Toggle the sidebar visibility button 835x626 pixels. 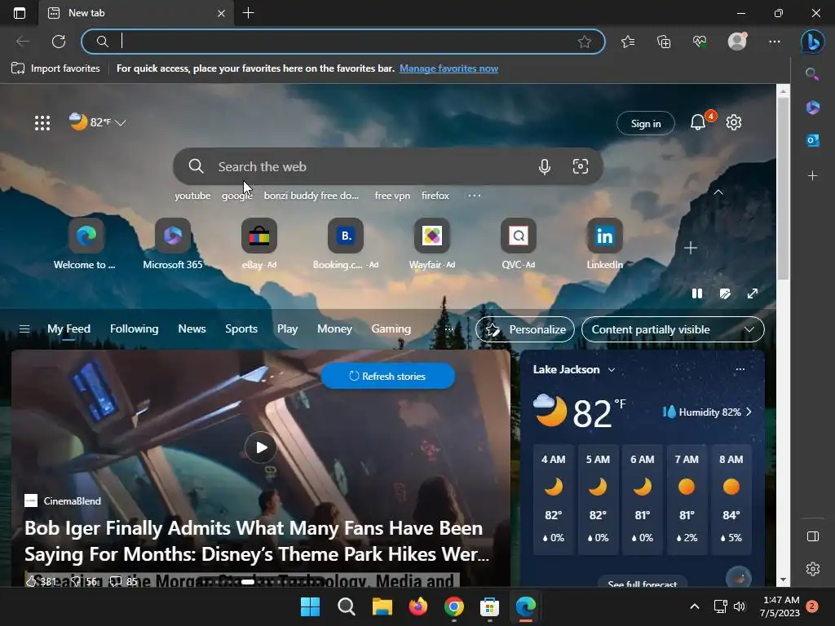[813, 536]
